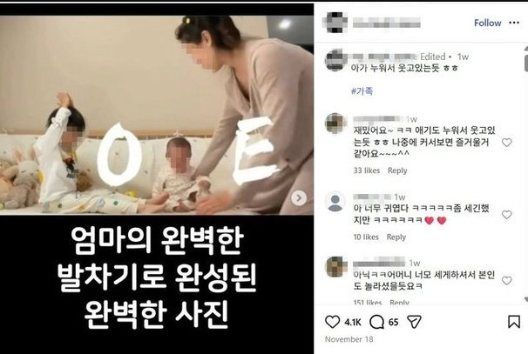Reply to the comment with 10 likes
528x354 pixels.
[x=396, y=237]
